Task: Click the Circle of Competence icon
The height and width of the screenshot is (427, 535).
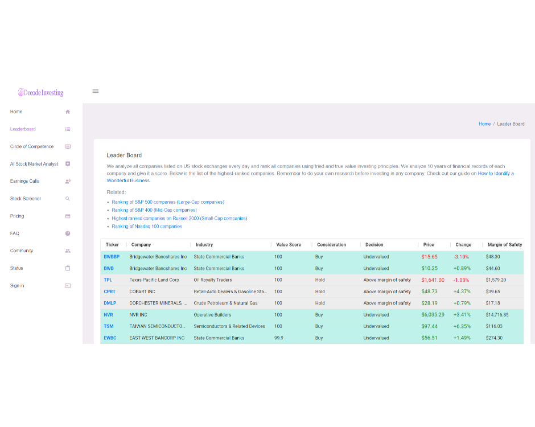Action: click(68, 147)
